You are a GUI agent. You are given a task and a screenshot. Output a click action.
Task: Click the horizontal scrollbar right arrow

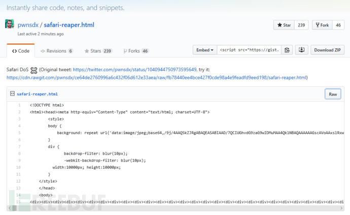click(x=341, y=208)
